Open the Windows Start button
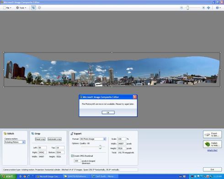The image size is (224, 179). [x=8, y=176]
